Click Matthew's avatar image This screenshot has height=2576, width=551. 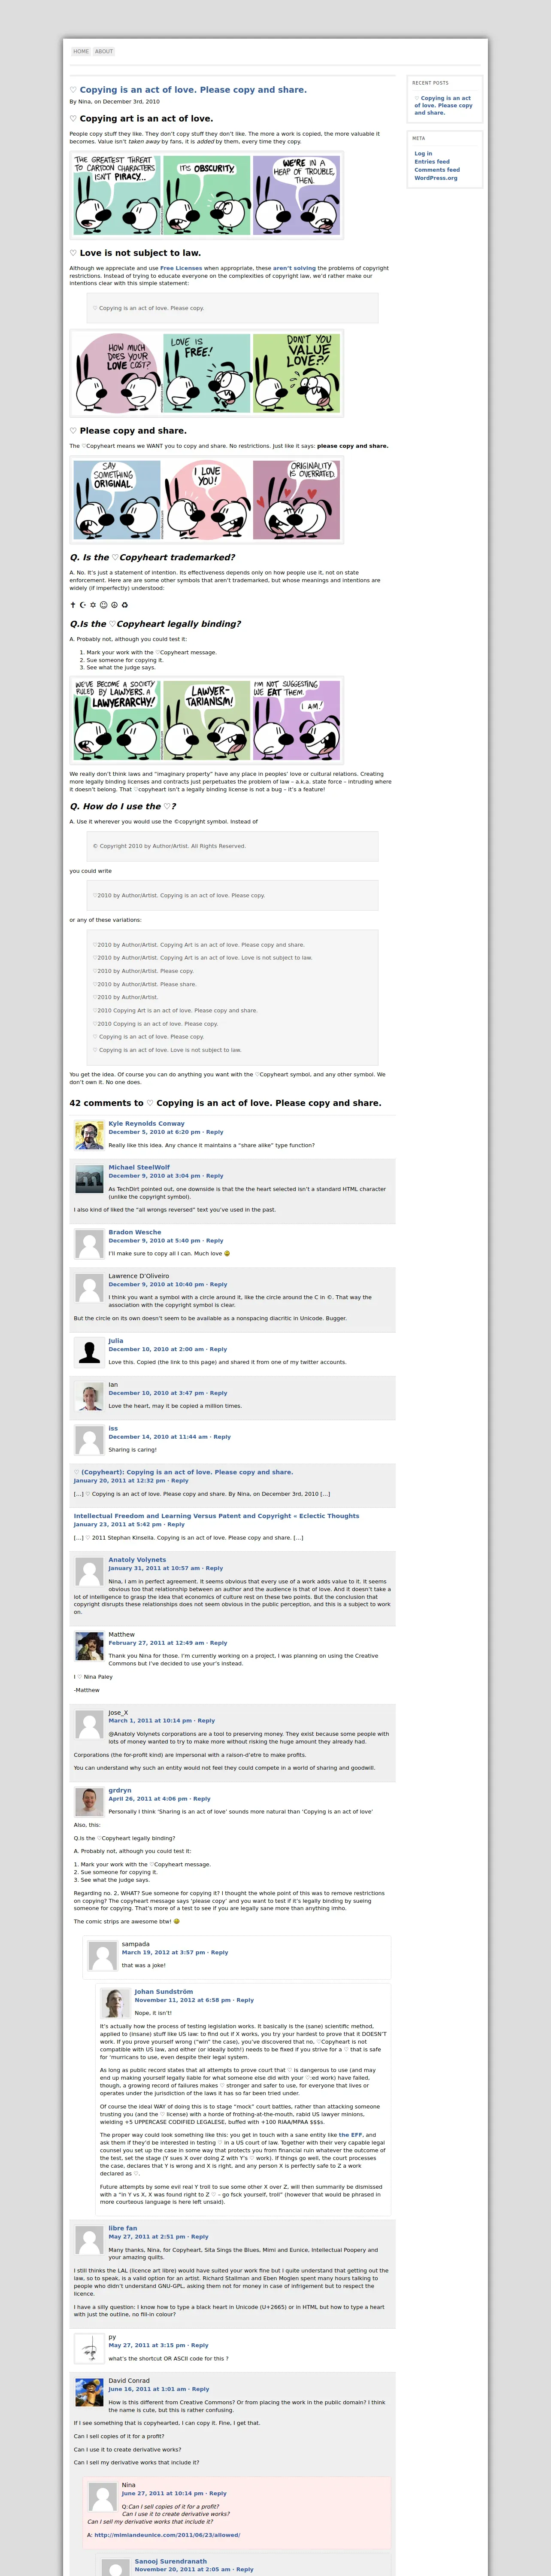click(89, 1646)
